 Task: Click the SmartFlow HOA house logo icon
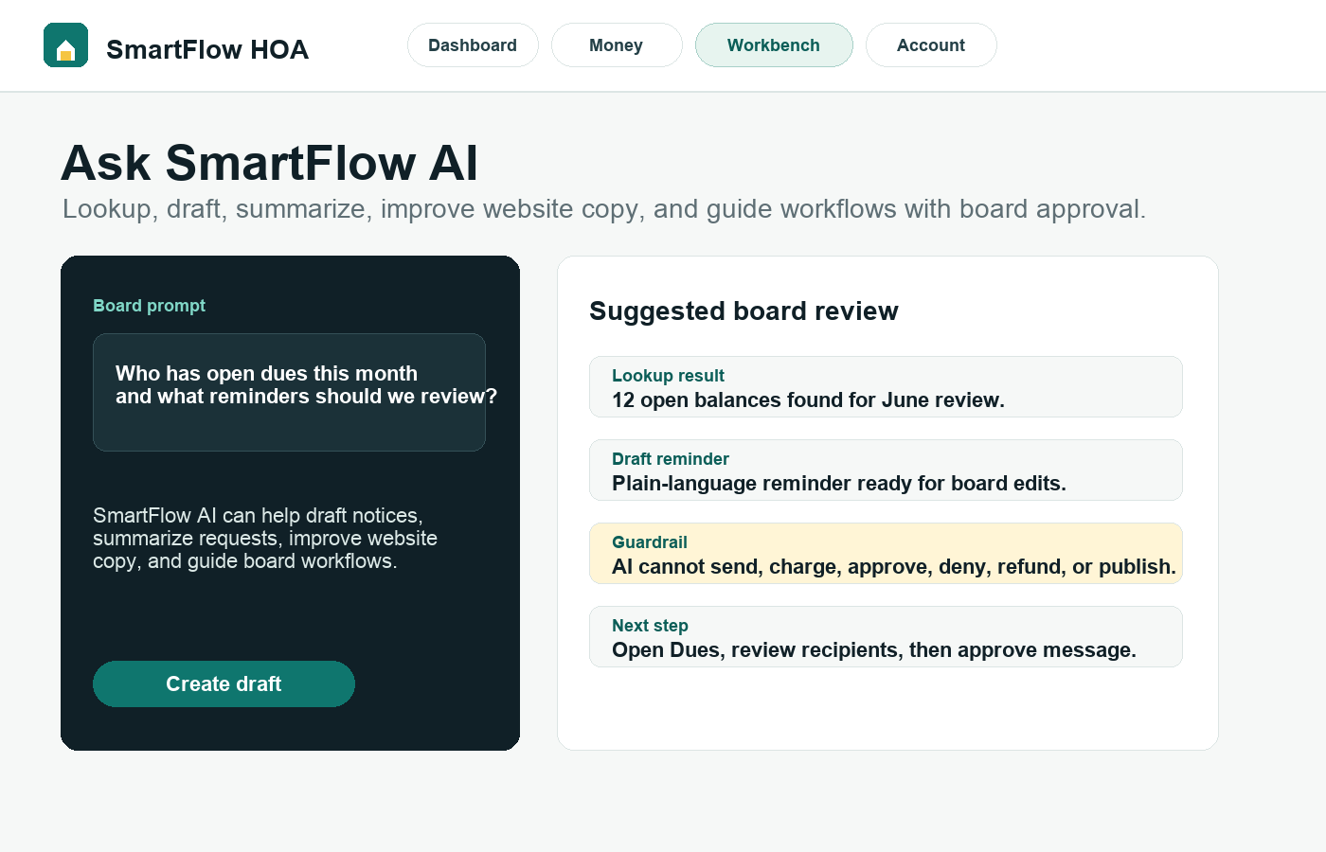click(x=65, y=45)
